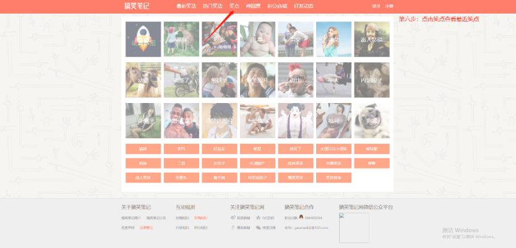
Task: Open the chubby baby picture tile
Action: pos(257,39)
